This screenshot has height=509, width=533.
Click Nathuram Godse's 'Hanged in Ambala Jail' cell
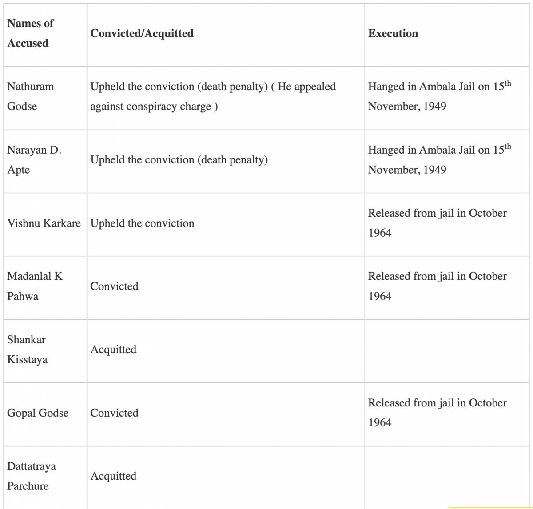coord(439,96)
